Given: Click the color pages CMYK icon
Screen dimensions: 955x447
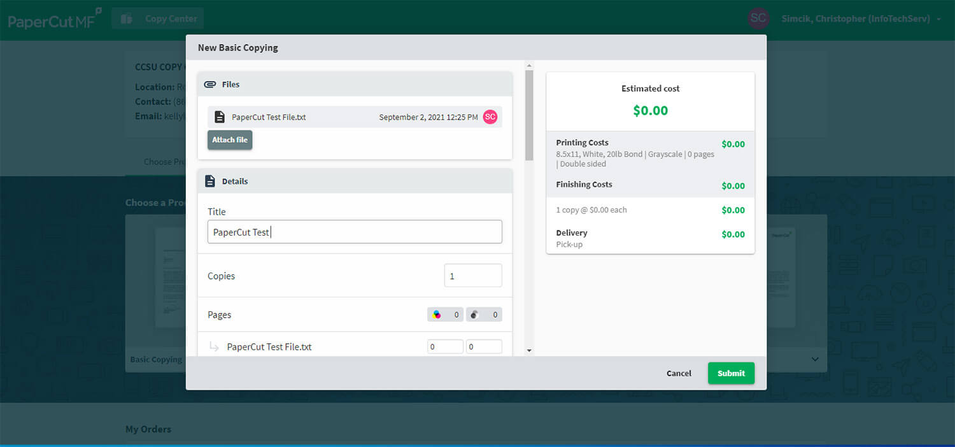Looking at the screenshot, I should [437, 315].
